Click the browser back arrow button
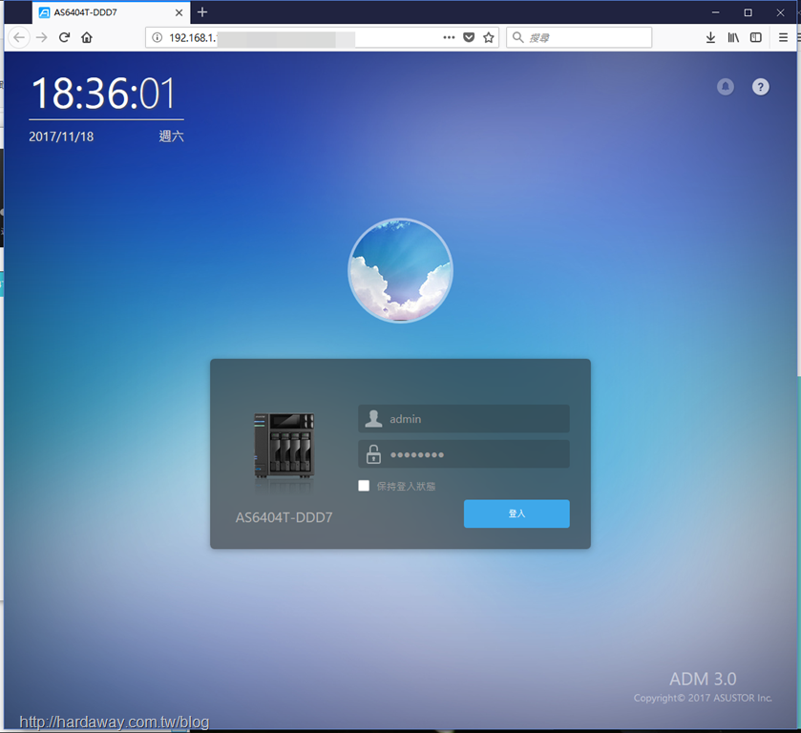Viewport: 801px width, 733px height. click(x=19, y=37)
